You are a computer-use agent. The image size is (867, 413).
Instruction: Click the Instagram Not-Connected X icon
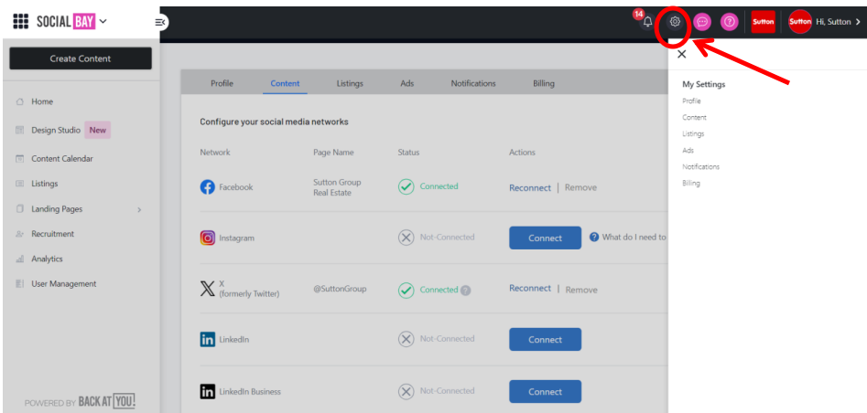click(x=406, y=238)
